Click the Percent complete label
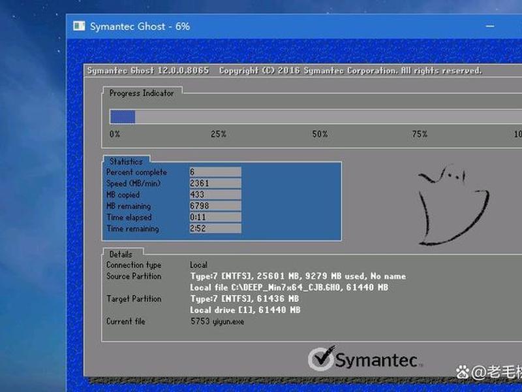This screenshot has width=522, height=392. coord(136,172)
